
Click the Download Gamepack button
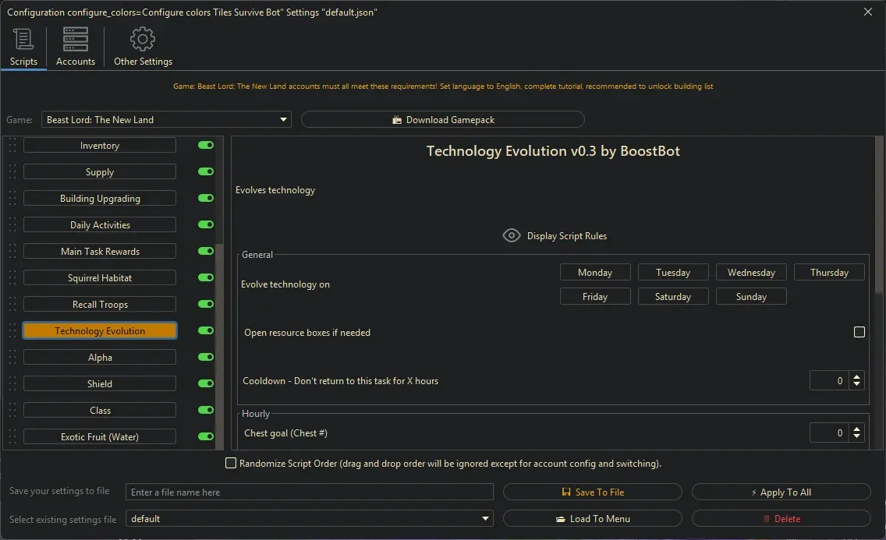point(442,120)
